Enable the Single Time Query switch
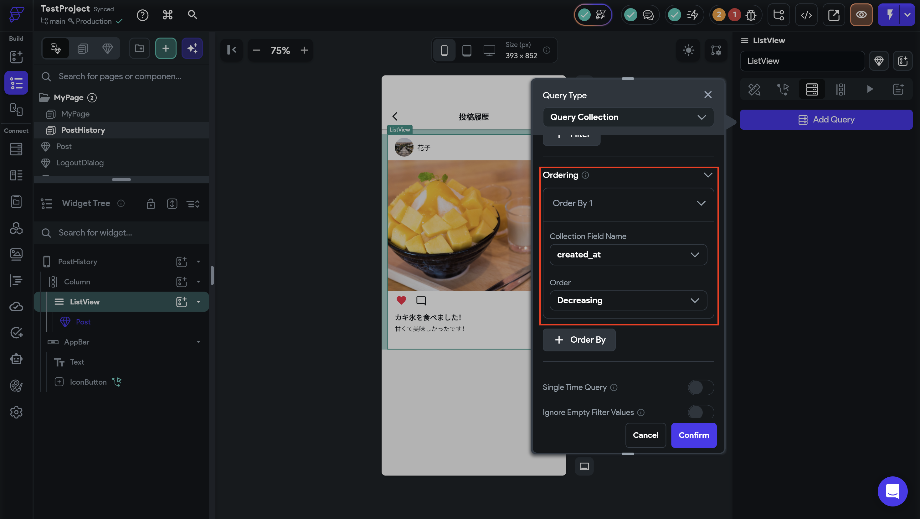The width and height of the screenshot is (920, 519). 700,387
